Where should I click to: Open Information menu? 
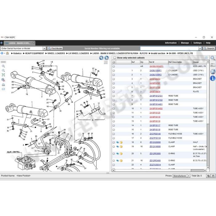point(171,43)
